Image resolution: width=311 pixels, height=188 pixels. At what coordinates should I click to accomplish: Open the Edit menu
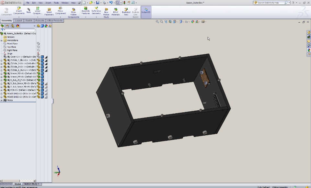34,3
